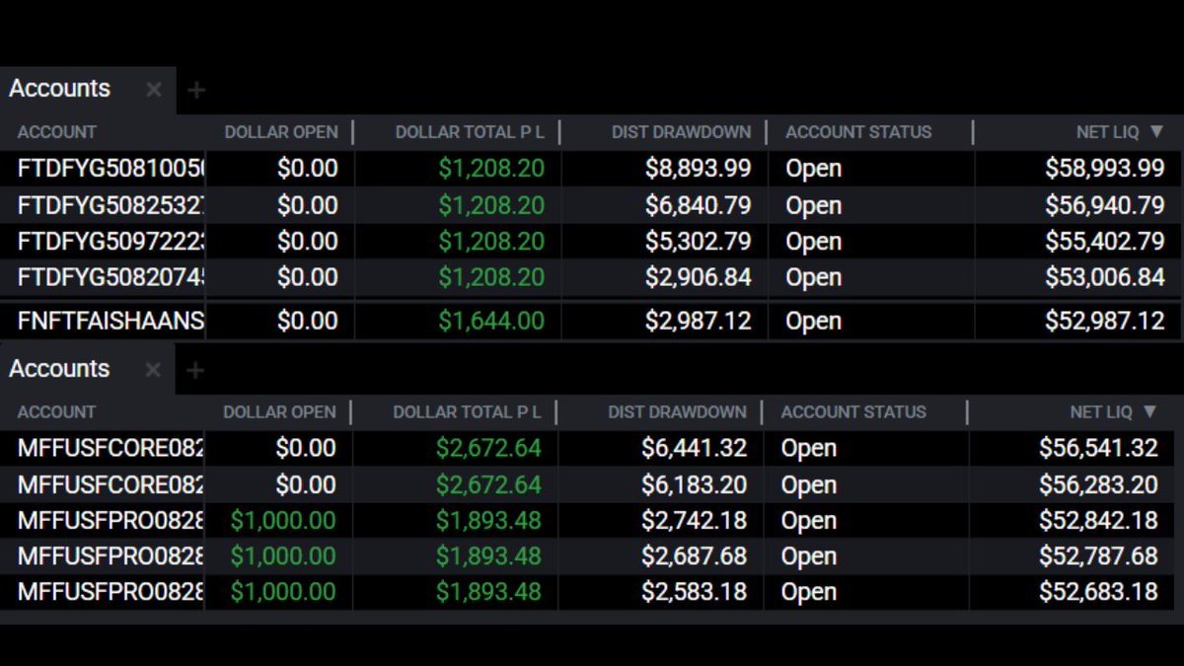Select account FTDFYG5097222
The height and width of the screenshot is (666, 1184).
pos(111,242)
